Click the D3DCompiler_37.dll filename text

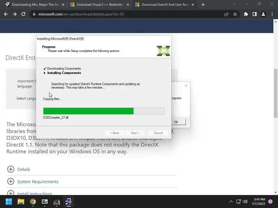point(56,118)
